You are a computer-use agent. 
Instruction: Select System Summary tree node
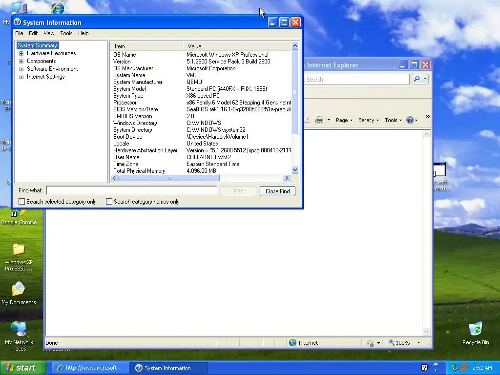(x=37, y=45)
